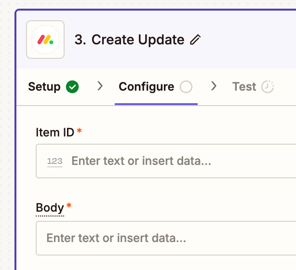Click the purple underline beneath Configure
The image size is (296, 270).
[156, 104]
